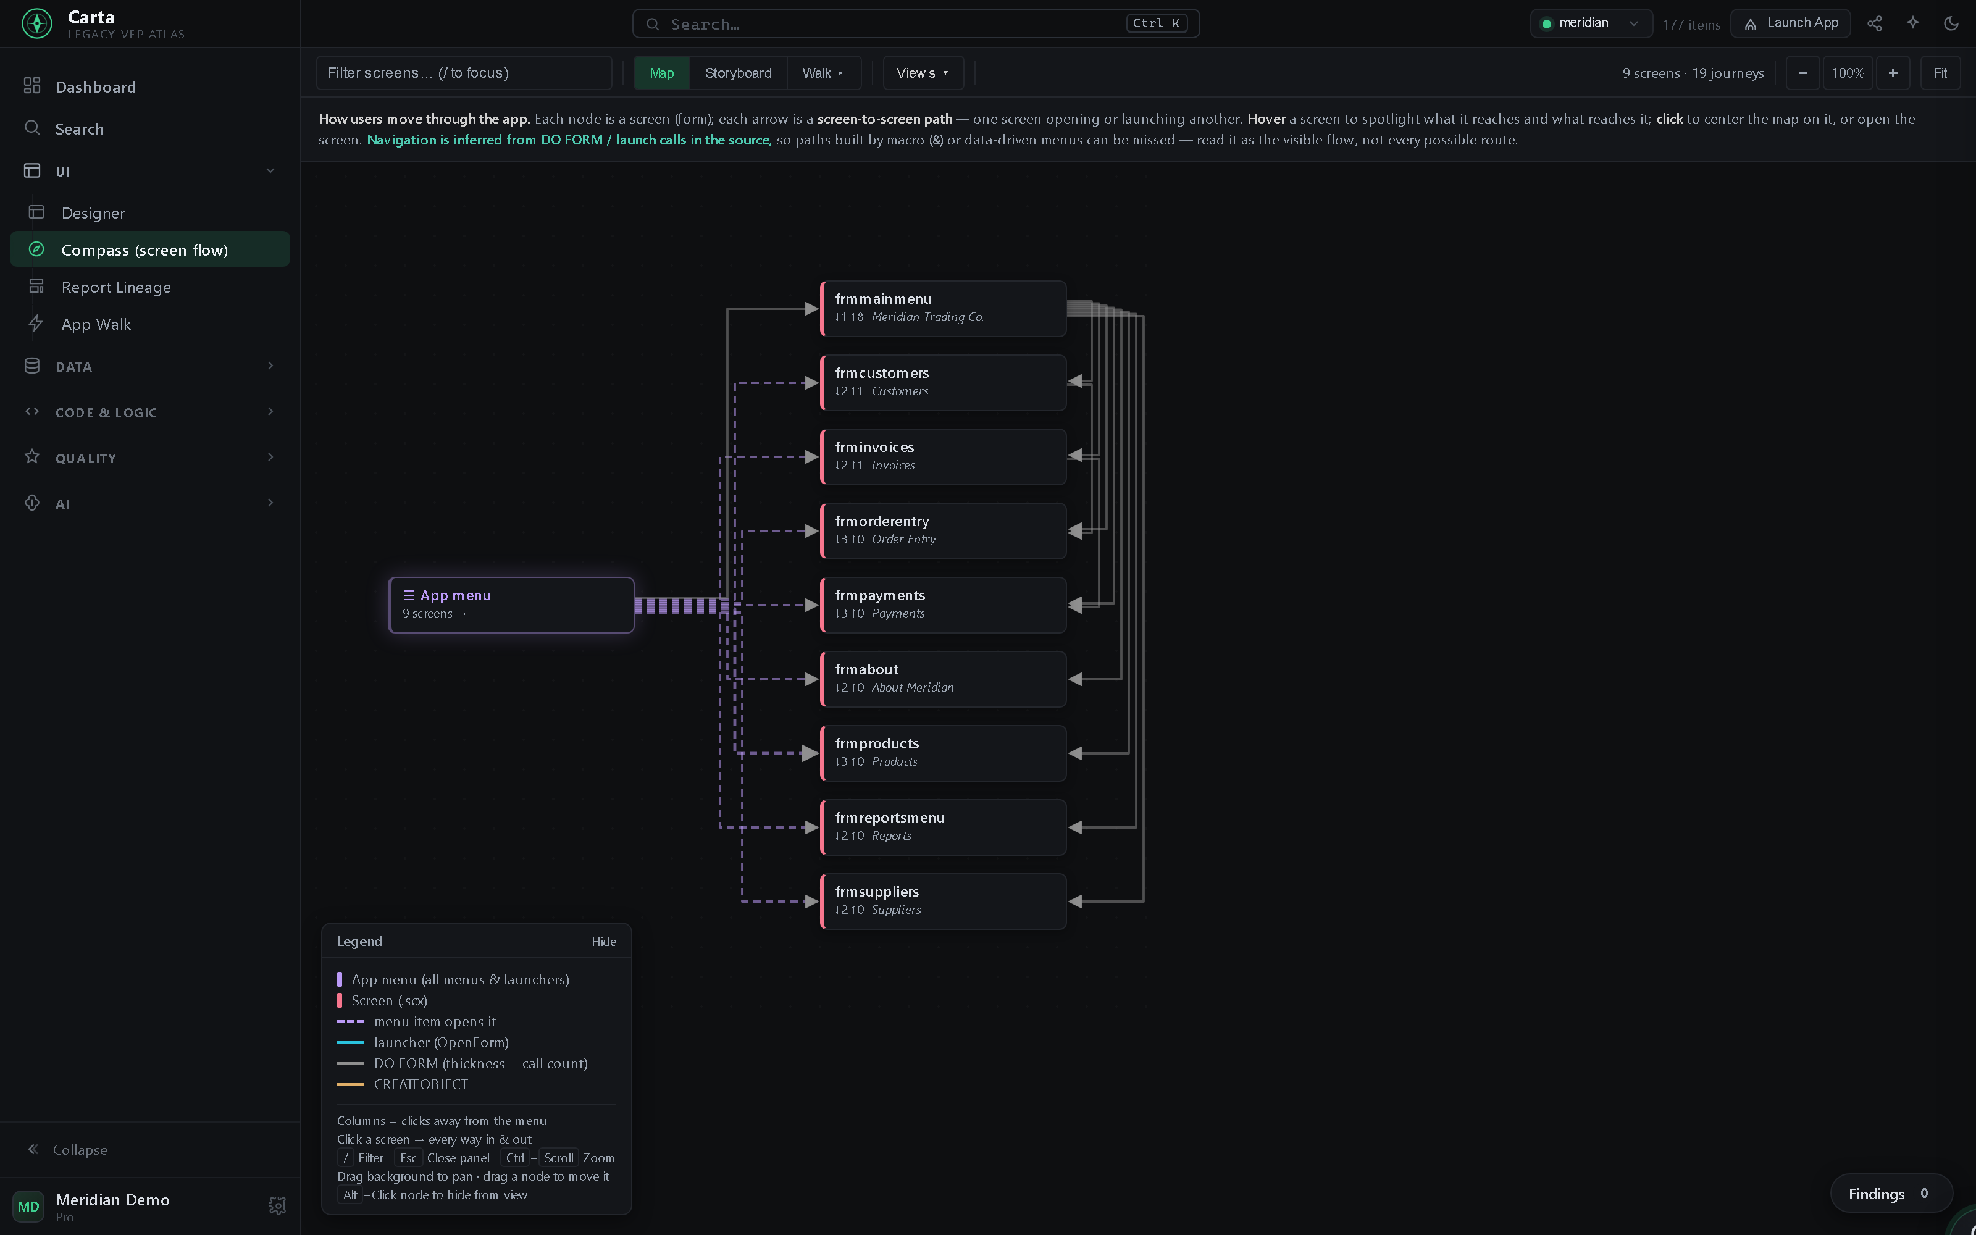Zoom out with the minus button
The width and height of the screenshot is (1976, 1235).
coord(1802,73)
